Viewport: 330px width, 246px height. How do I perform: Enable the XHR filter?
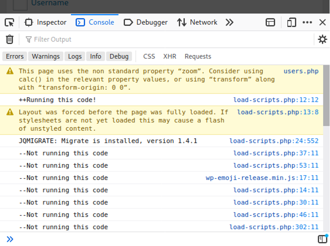point(170,56)
